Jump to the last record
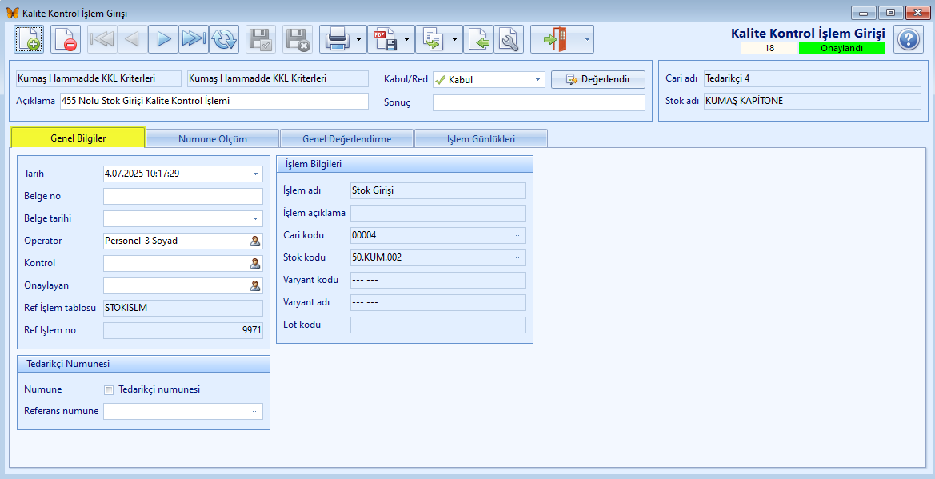 (x=194, y=39)
